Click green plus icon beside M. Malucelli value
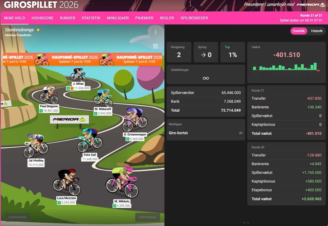This screenshot has height=226, width=328. point(96,114)
